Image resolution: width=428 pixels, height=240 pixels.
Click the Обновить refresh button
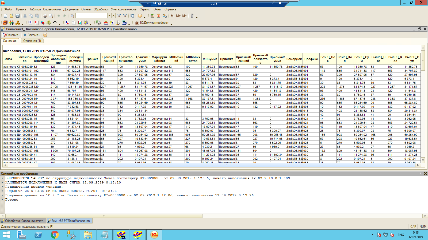[x=11, y=35]
